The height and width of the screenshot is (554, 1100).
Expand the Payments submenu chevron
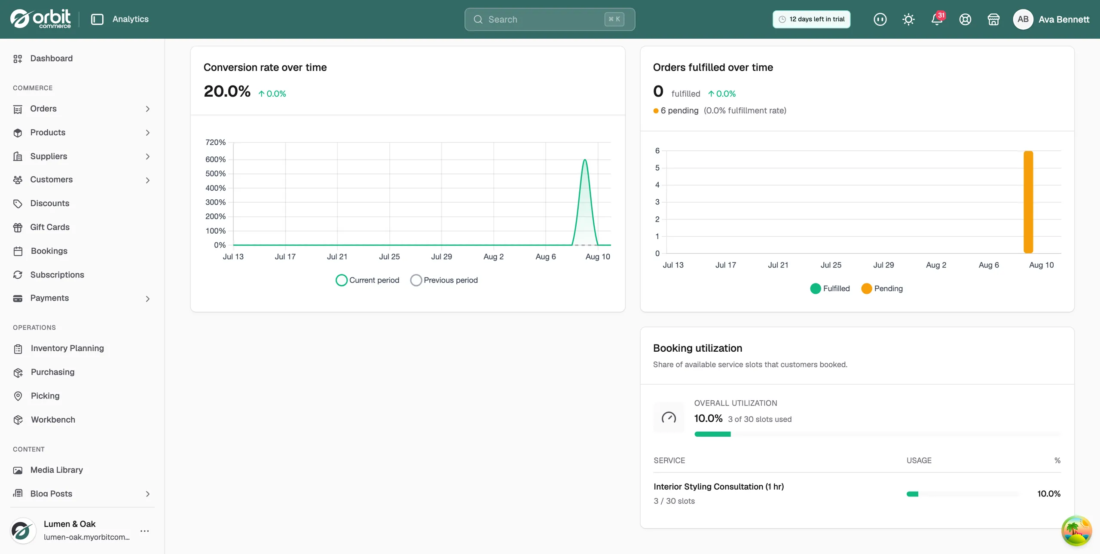[x=147, y=298]
